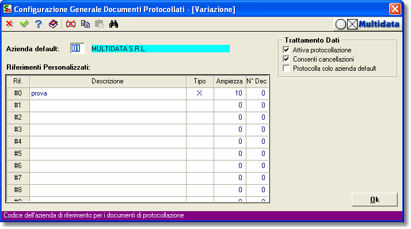
Task: Select row header #8
Action: [x=18, y=190]
